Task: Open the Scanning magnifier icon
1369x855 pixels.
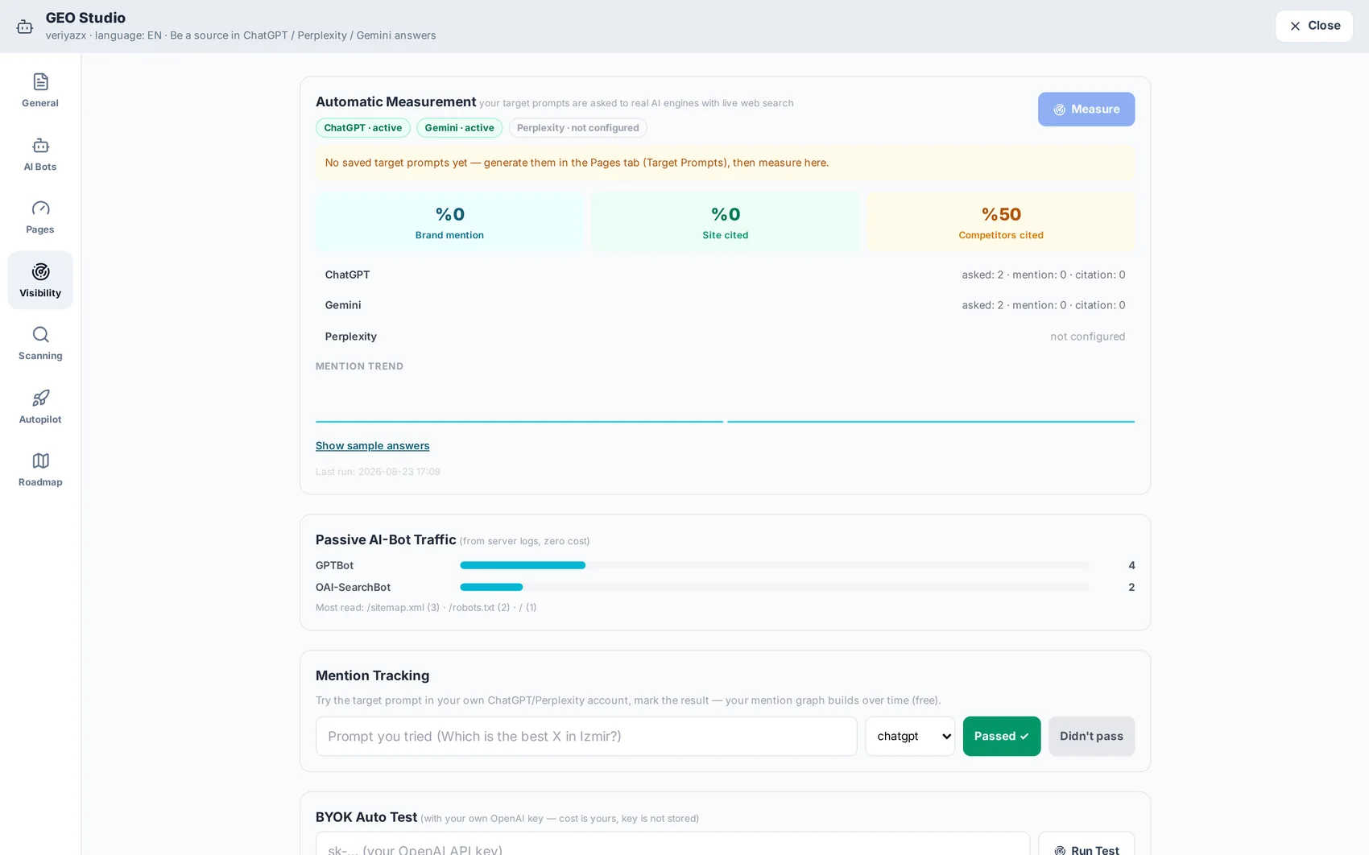Action: [40, 334]
